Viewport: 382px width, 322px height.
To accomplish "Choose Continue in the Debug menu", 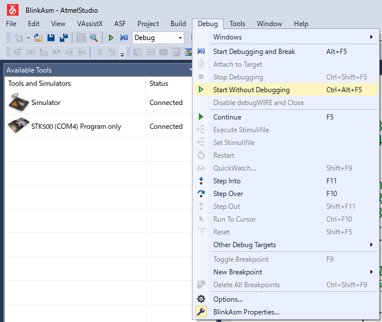I will pos(286,117).
